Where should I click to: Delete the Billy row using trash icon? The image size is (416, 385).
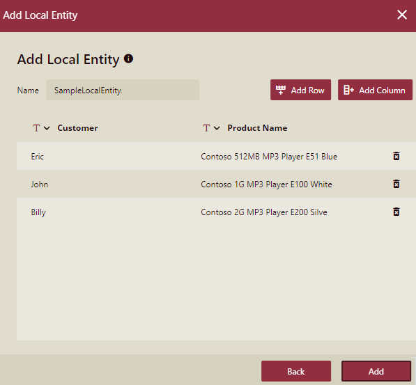pos(396,212)
